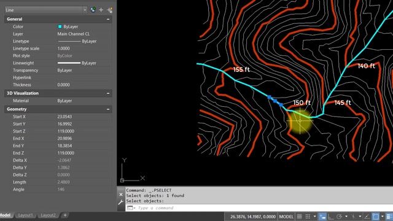The width and height of the screenshot is (393, 221).
Task: Collapse the 3D Visualization section
Action: 108,93
